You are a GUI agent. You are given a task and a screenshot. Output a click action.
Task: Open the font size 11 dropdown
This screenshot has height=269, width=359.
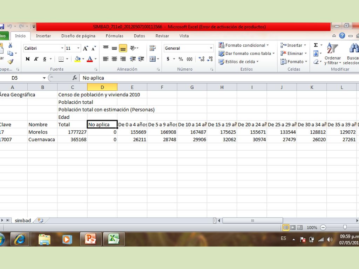click(78, 48)
